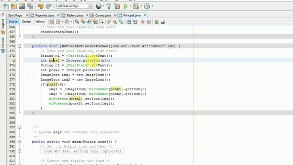
Task: Expand the folded code at line 392
Action: coord(19,151)
